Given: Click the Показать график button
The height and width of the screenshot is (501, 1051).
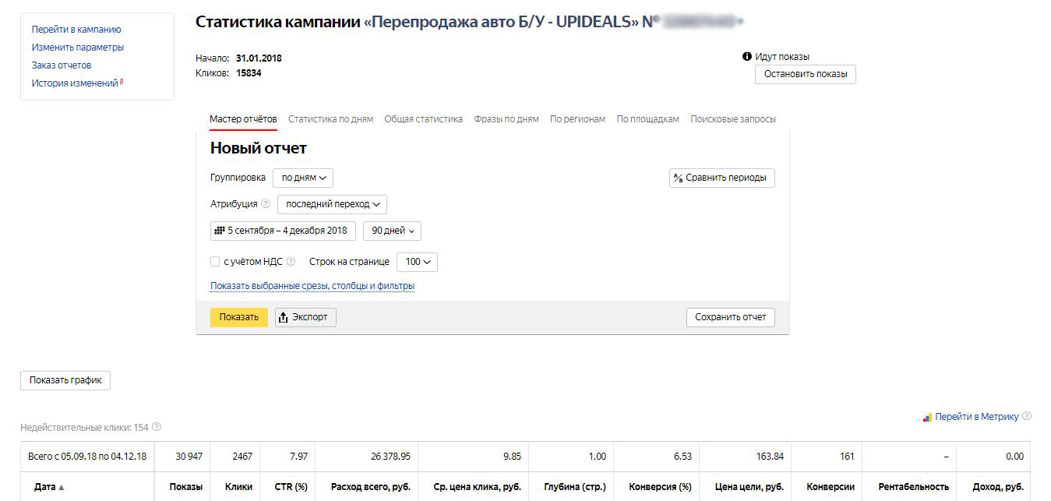Looking at the screenshot, I should [65, 380].
